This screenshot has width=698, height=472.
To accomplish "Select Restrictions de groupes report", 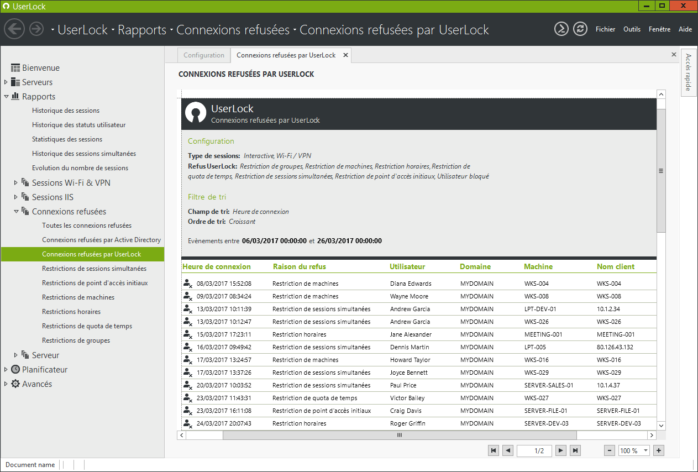I will (76, 340).
